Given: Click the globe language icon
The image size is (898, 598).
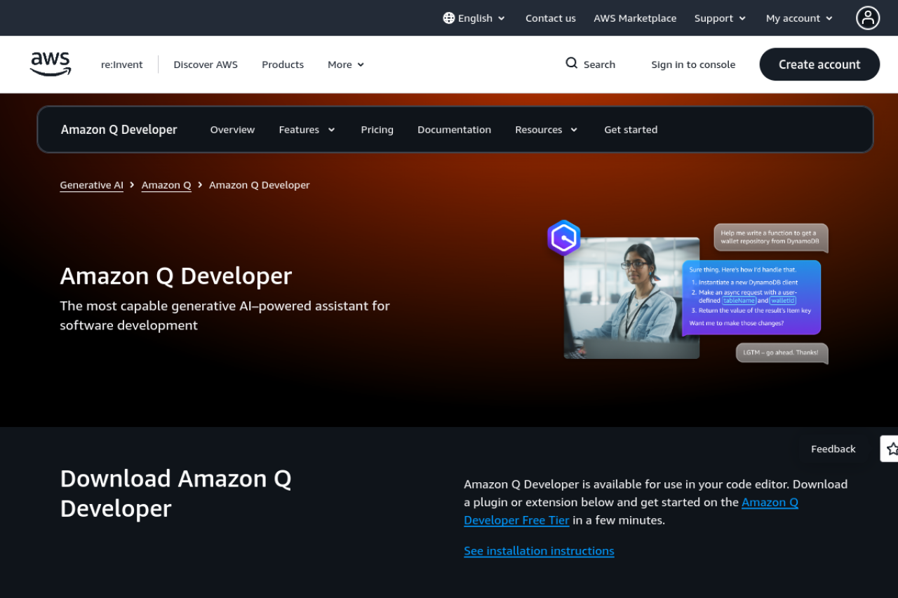Looking at the screenshot, I should (449, 18).
